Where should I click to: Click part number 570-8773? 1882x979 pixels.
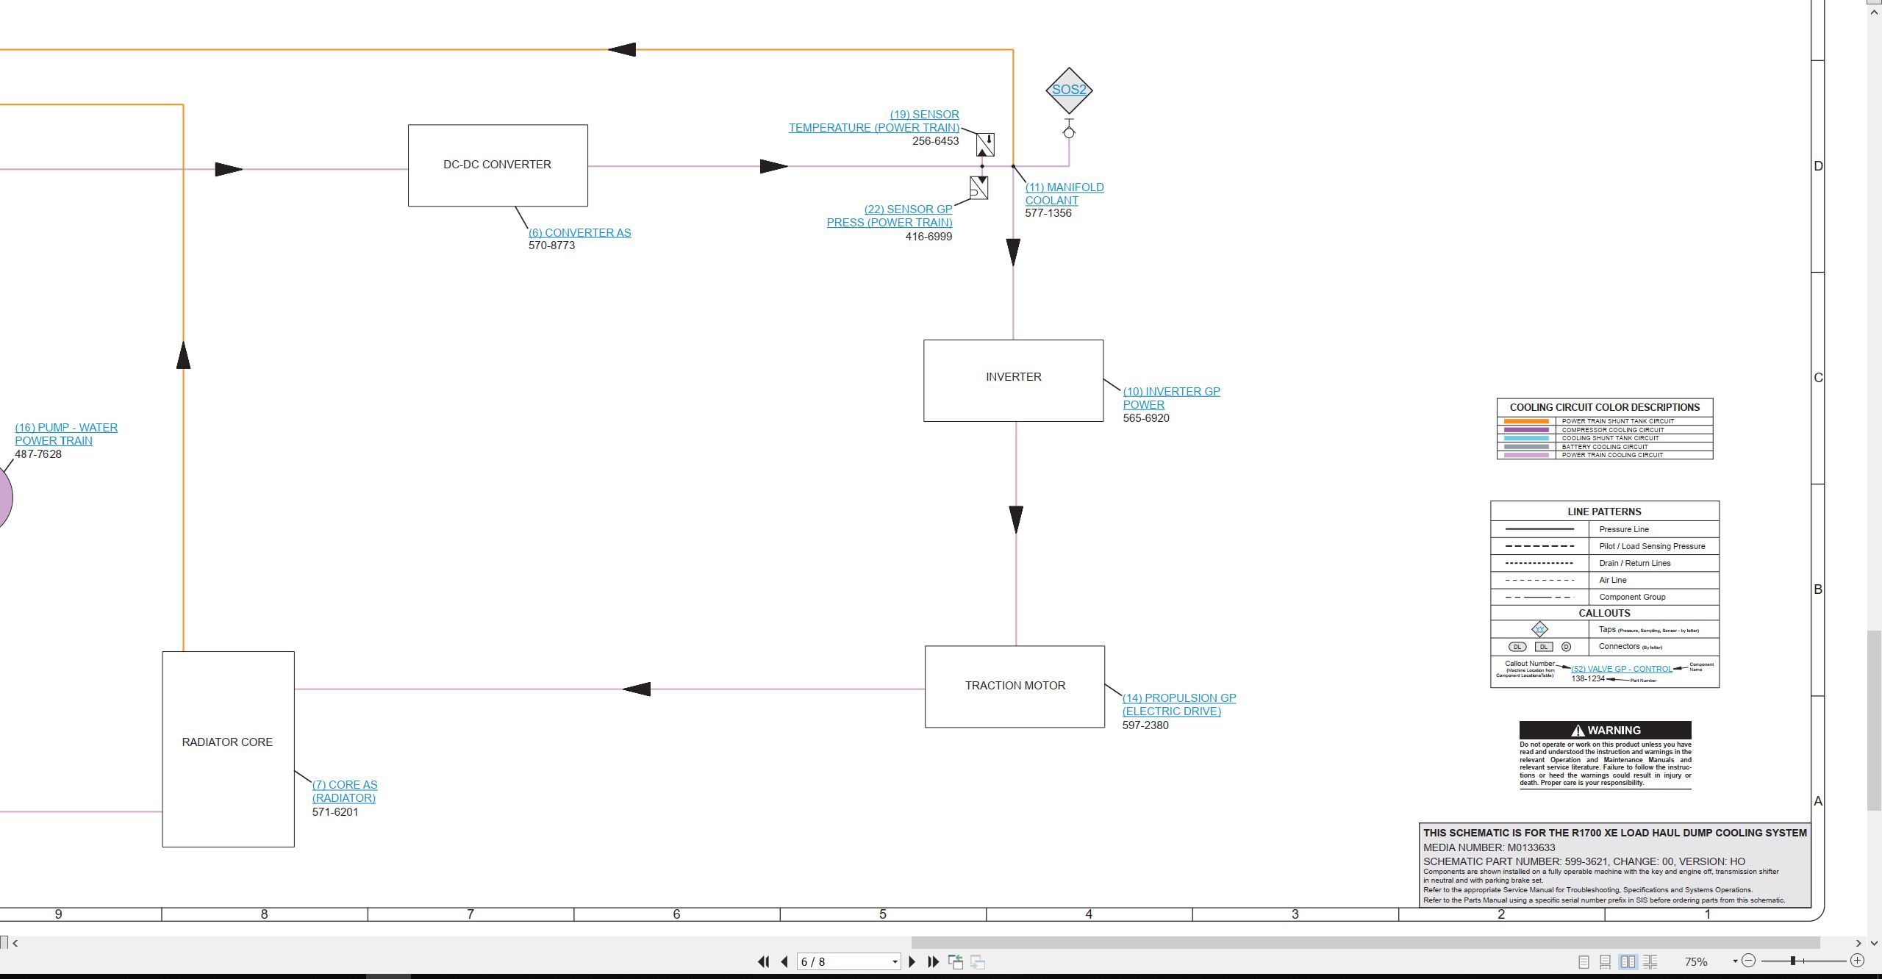(551, 245)
